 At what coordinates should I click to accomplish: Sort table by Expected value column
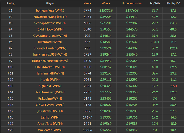132,3
